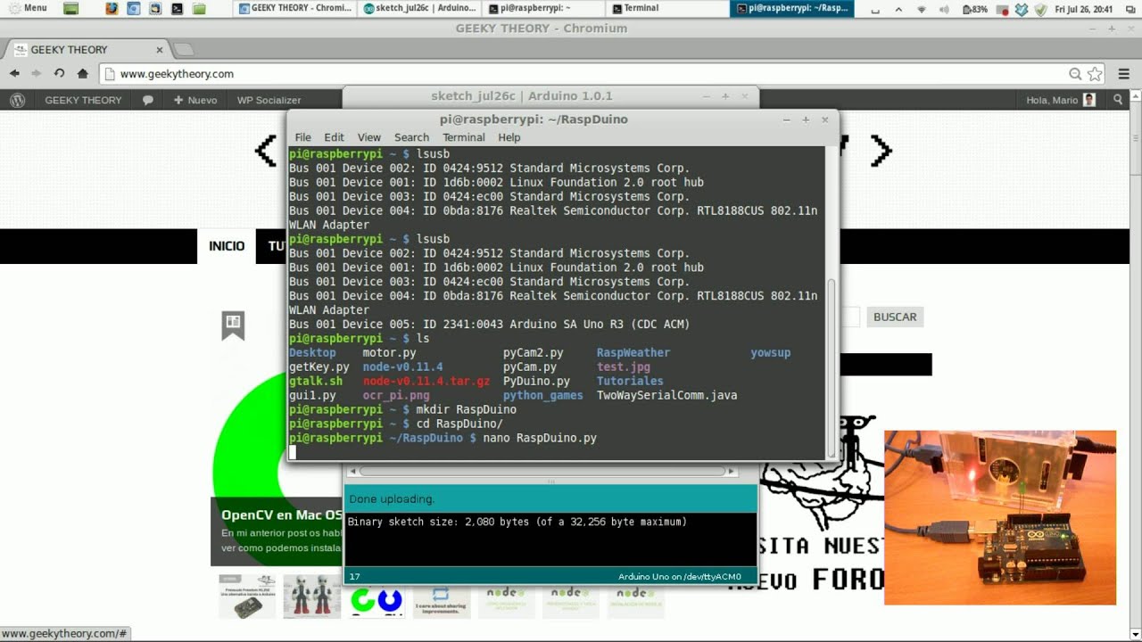
Task: Open WP Socializer in admin bar
Action: click(269, 100)
